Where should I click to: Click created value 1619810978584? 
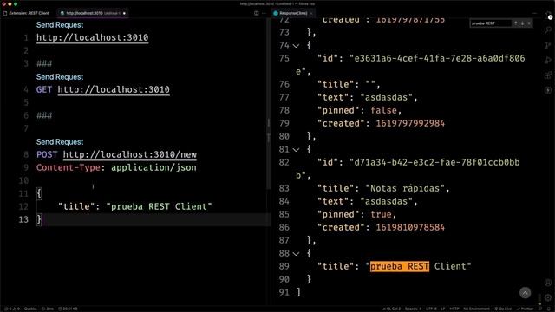[410, 227]
